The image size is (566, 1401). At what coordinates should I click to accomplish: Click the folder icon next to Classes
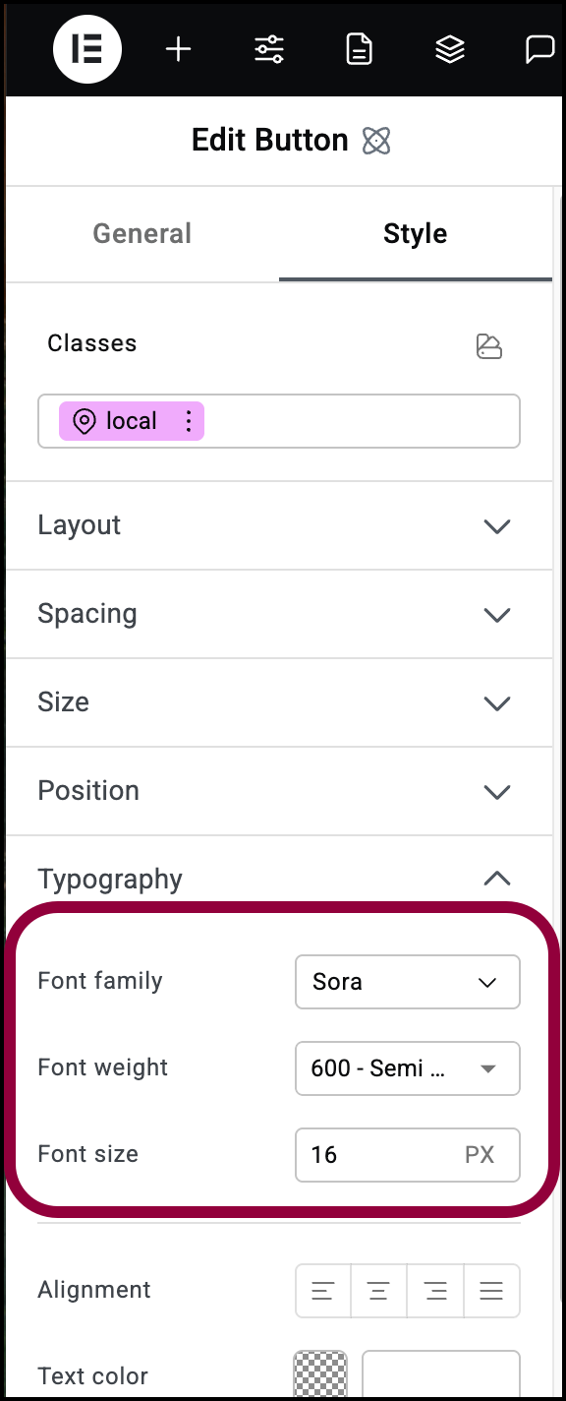point(489,347)
